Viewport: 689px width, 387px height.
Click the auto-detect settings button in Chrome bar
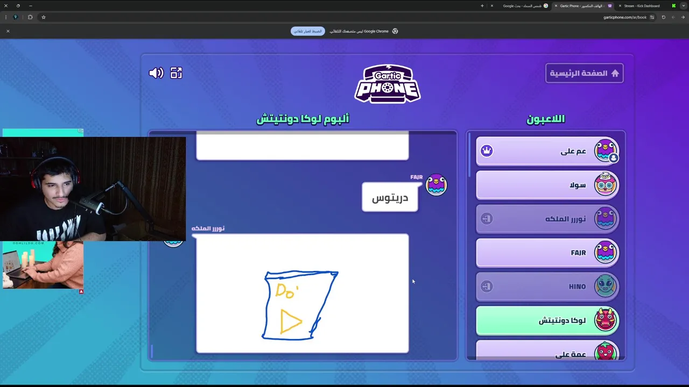307,31
